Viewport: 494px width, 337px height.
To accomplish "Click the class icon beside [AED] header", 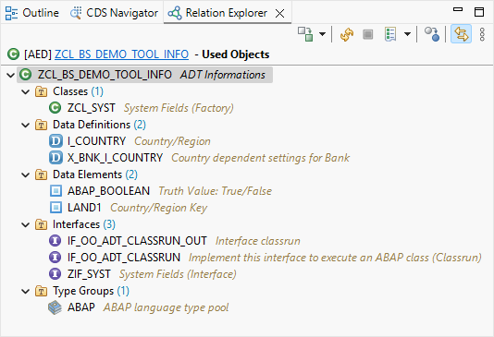I will 13,54.
